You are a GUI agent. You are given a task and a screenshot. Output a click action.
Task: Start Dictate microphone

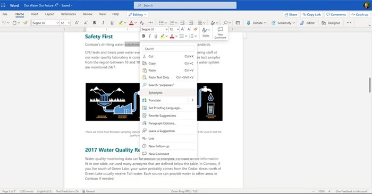[248, 23]
